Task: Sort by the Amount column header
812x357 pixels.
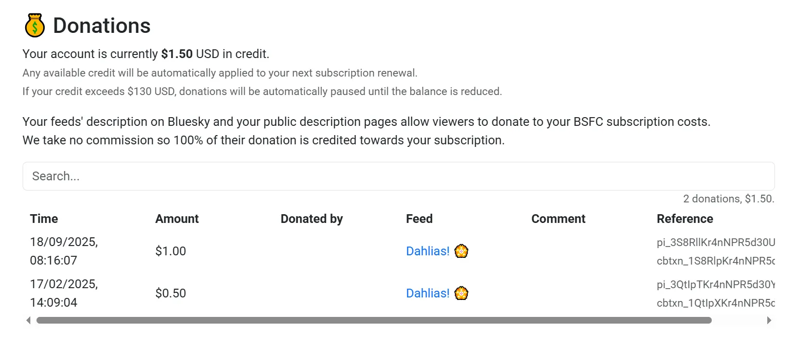Action: (177, 219)
